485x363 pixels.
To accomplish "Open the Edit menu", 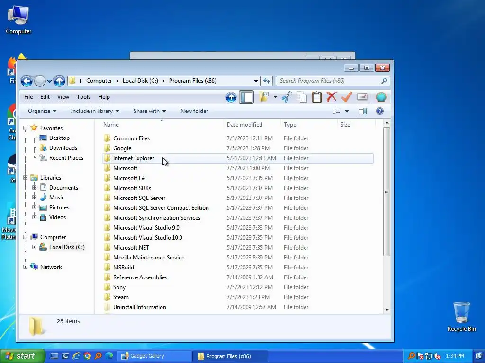I will pos(45,97).
